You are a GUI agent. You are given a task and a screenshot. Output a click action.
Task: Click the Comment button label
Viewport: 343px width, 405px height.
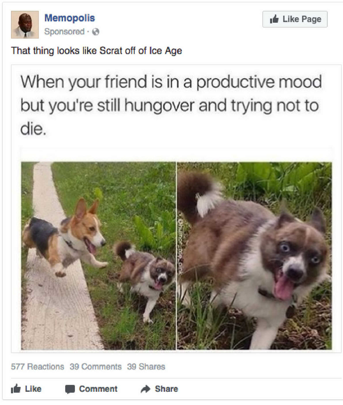point(98,389)
